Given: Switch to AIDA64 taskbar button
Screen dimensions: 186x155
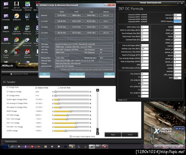Looking at the screenshot, I should pyautogui.click(x=105, y=147).
